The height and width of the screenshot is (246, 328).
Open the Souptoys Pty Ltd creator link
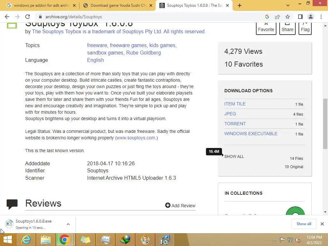pyautogui.click(x=119, y=32)
